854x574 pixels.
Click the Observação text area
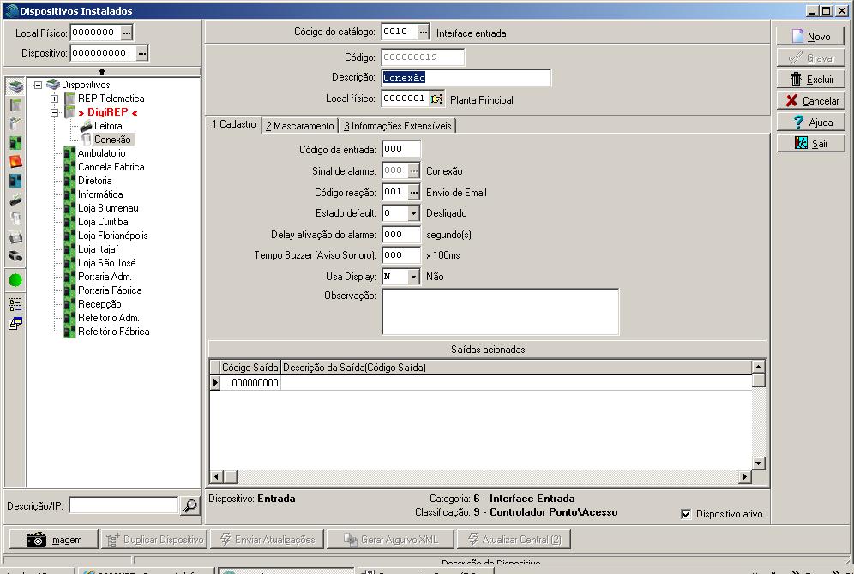[500, 311]
